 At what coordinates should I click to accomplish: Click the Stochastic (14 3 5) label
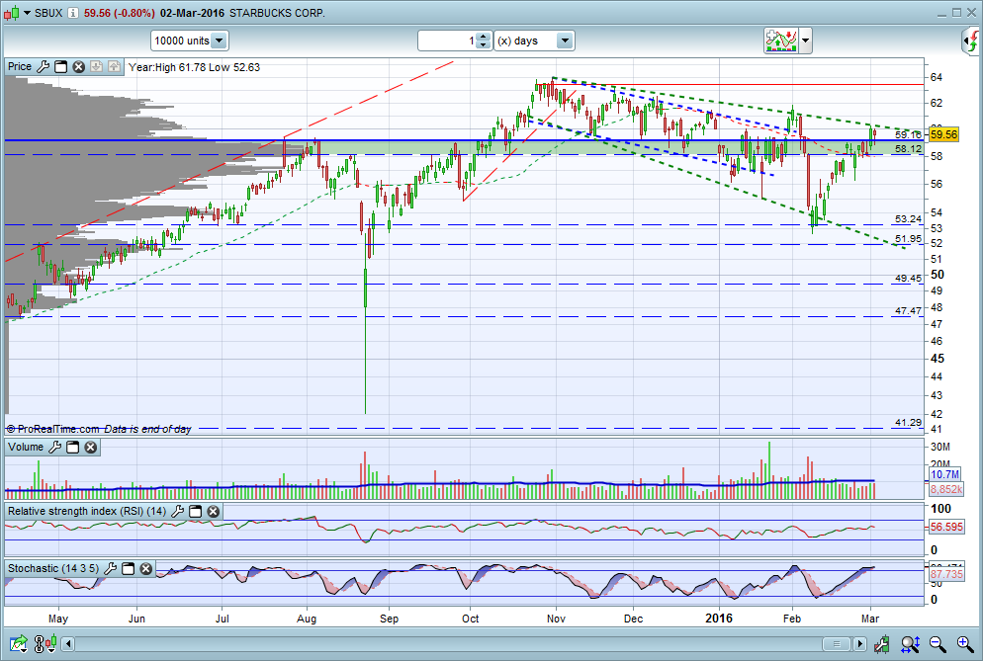click(53, 568)
